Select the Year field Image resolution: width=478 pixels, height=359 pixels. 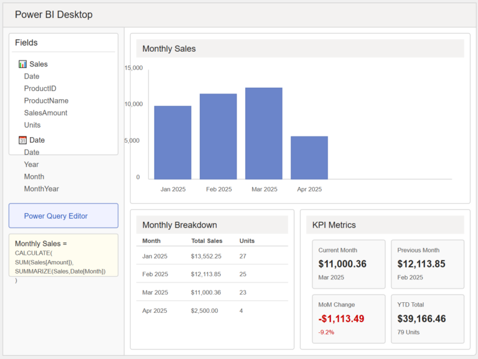tap(31, 165)
